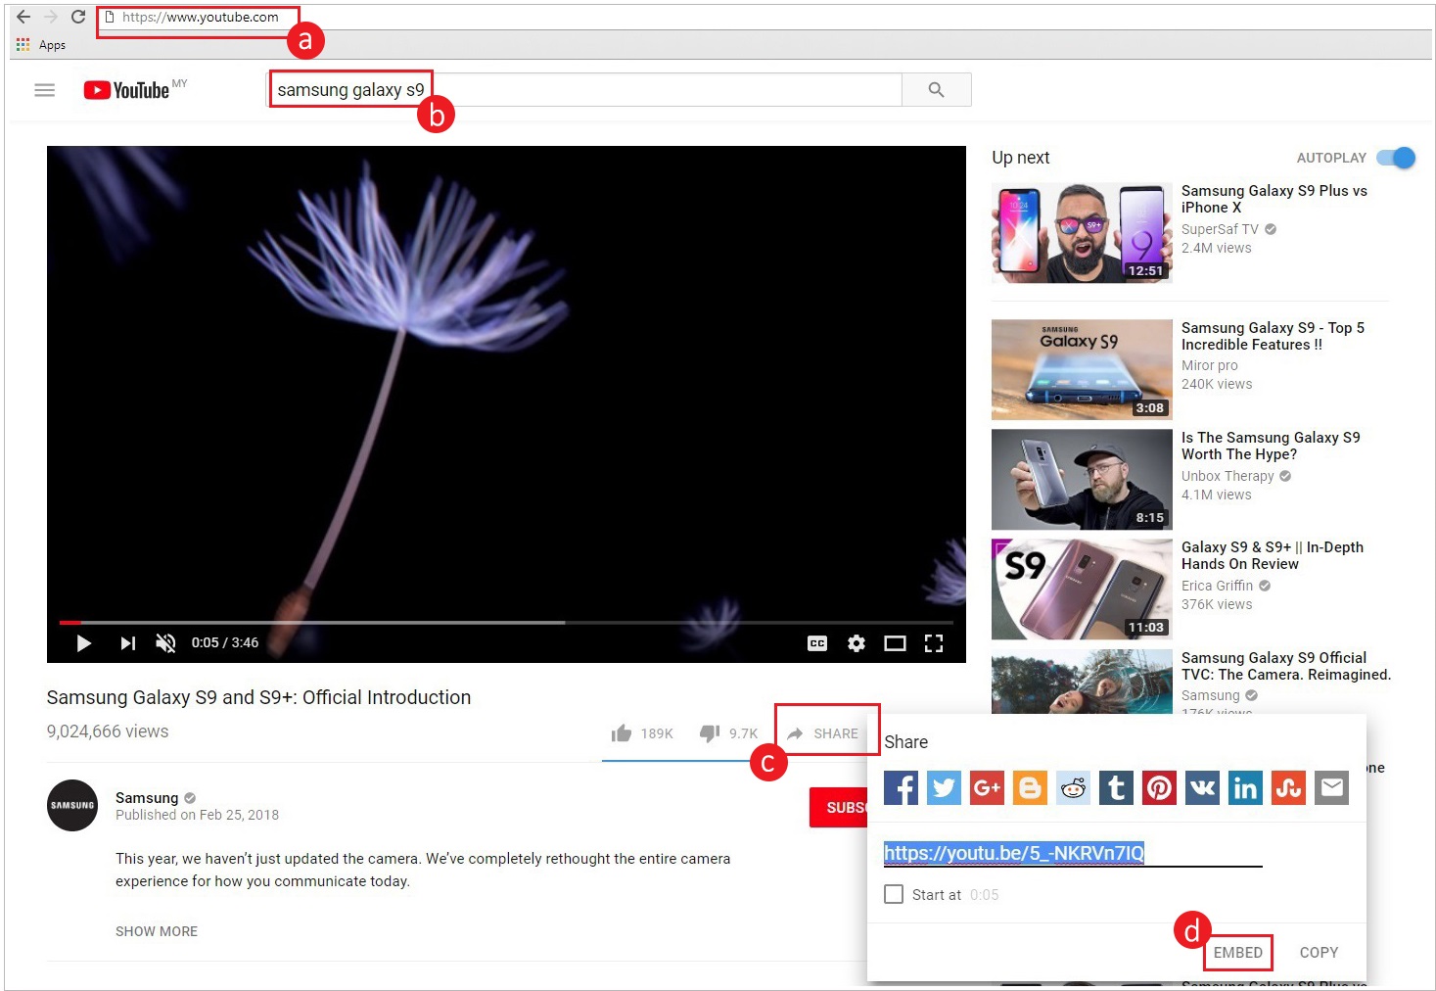1436x991 pixels.
Task: Tick the Start at checkbox
Action: click(894, 894)
